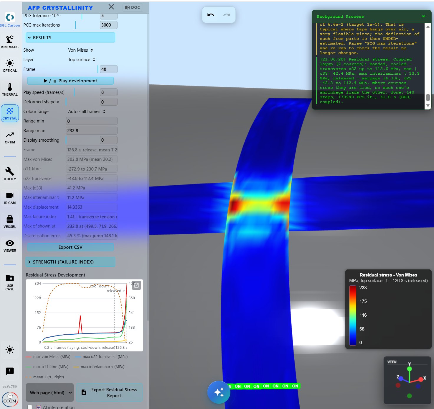This screenshot has width=434, height=409.
Task: Open the feedback report icon
Action: point(10,371)
